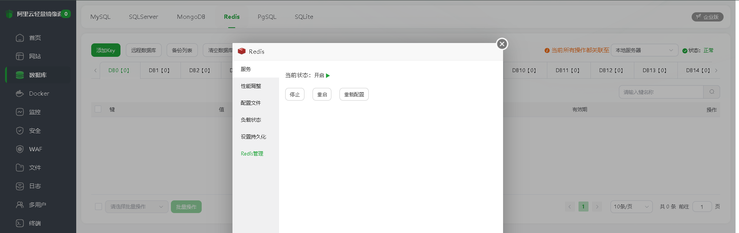739x233 pixels.
Task: Open the 请选择批量操作 dropdown
Action: tap(137, 207)
